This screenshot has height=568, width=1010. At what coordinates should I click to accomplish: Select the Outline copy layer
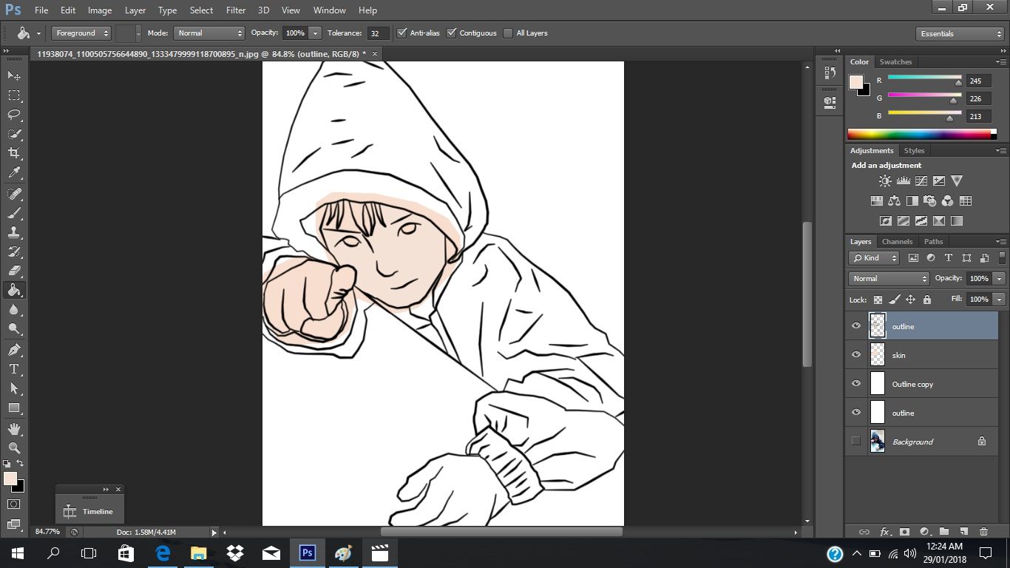(921, 384)
